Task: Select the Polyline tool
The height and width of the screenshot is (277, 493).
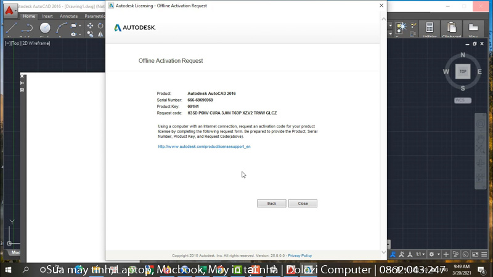Action: point(27,28)
